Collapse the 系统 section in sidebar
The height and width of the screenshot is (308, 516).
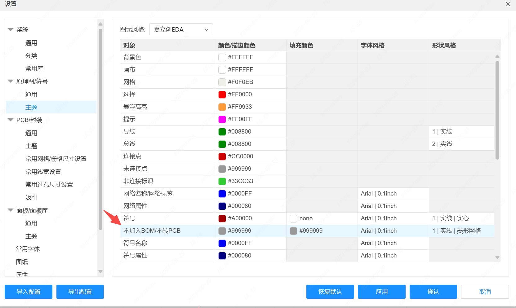[10, 29]
